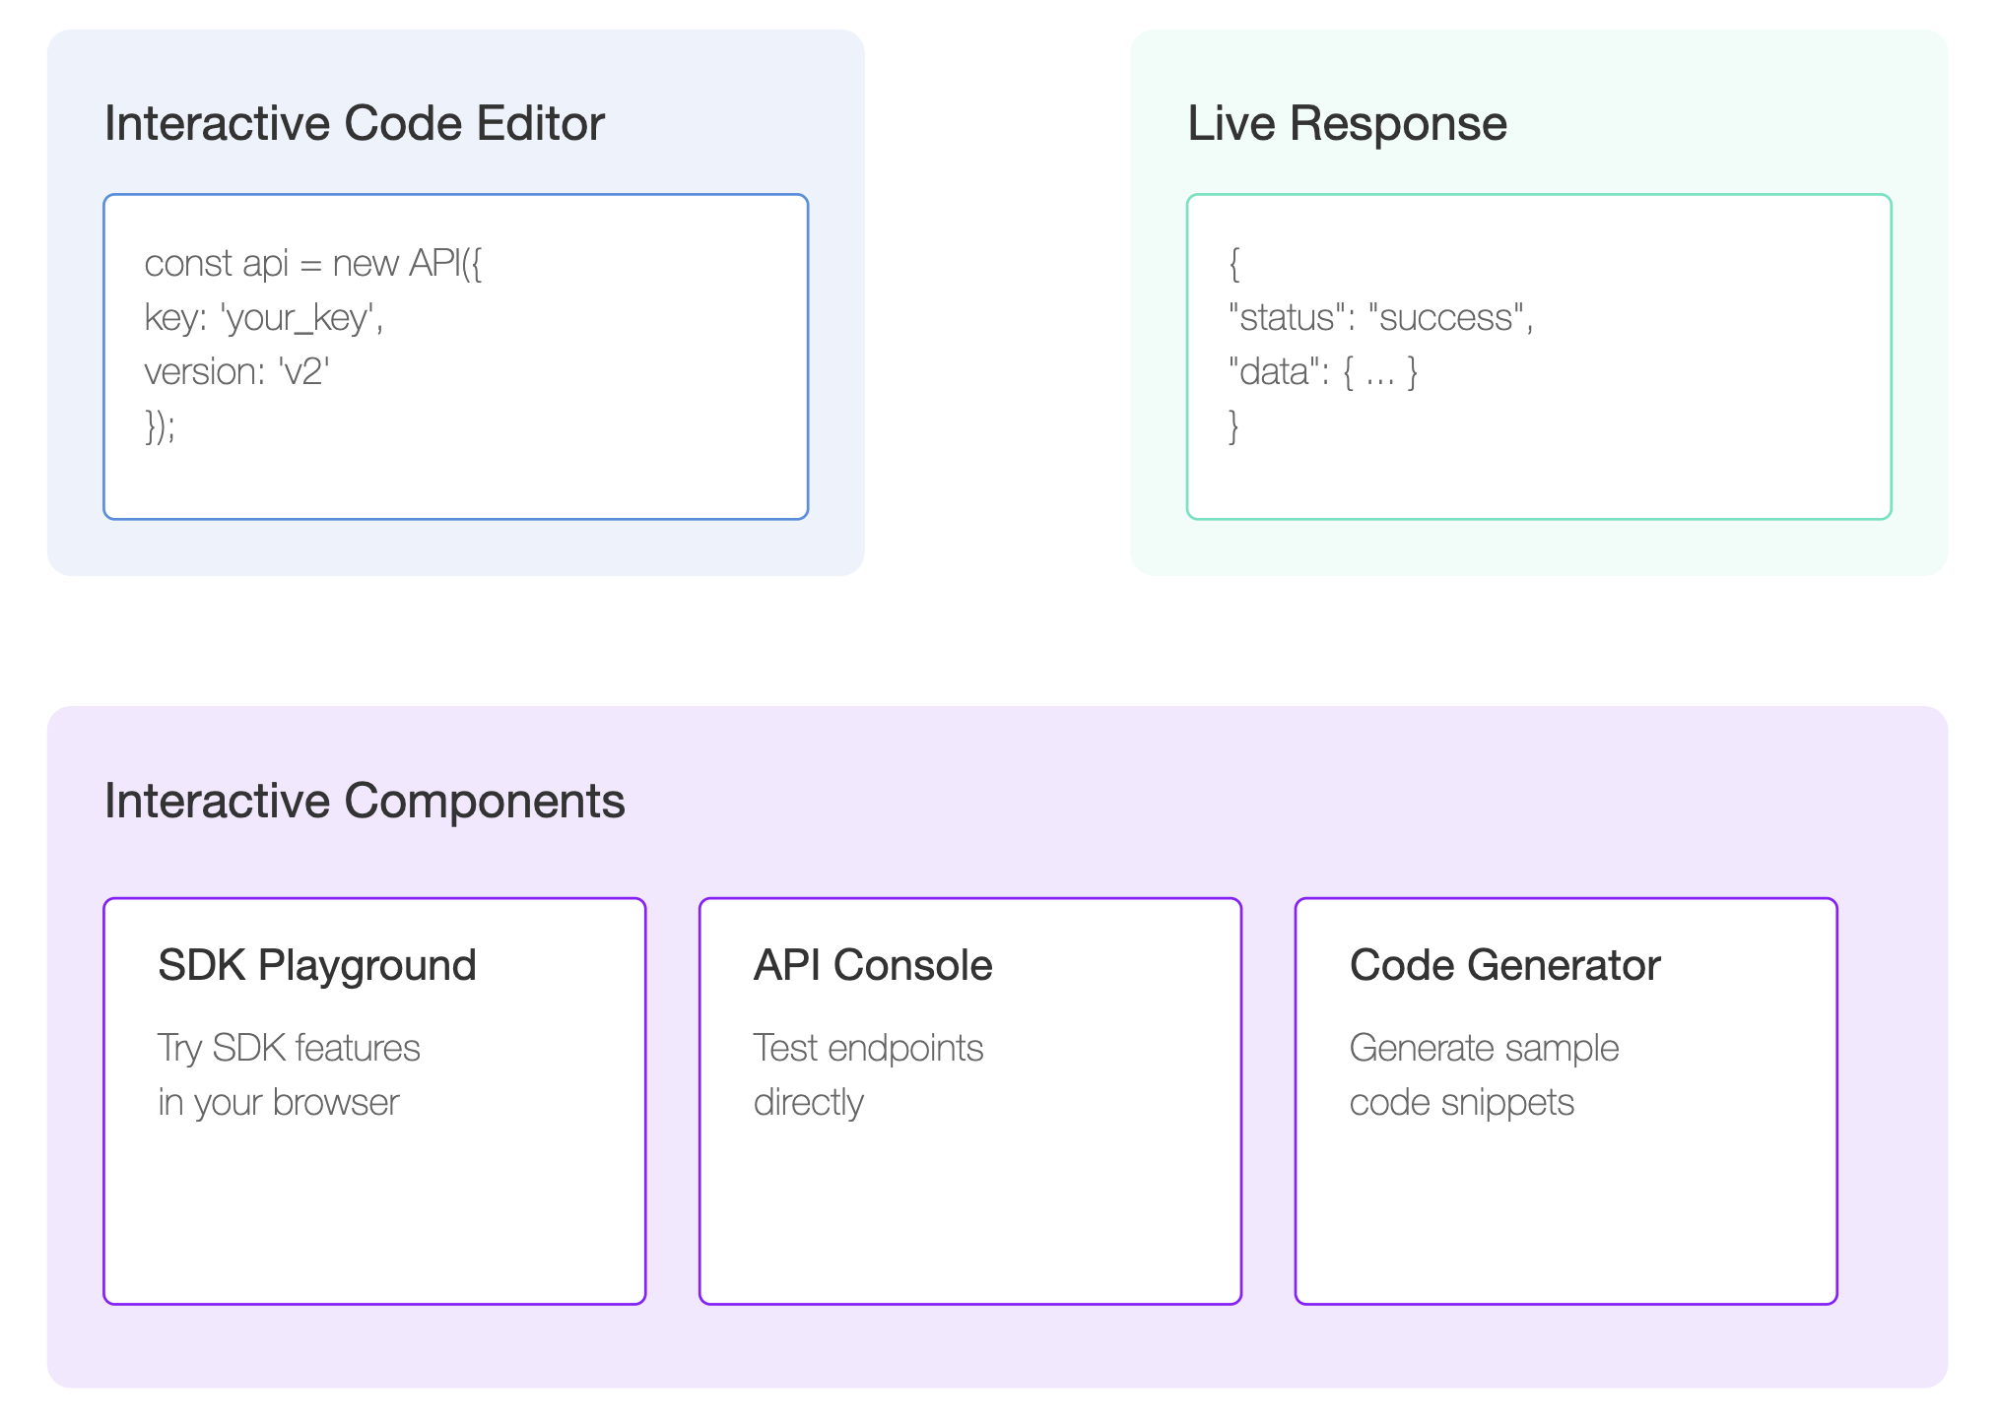The width and height of the screenshot is (1998, 1422).
Task: Click inside the live response output box
Action: 1539,356
